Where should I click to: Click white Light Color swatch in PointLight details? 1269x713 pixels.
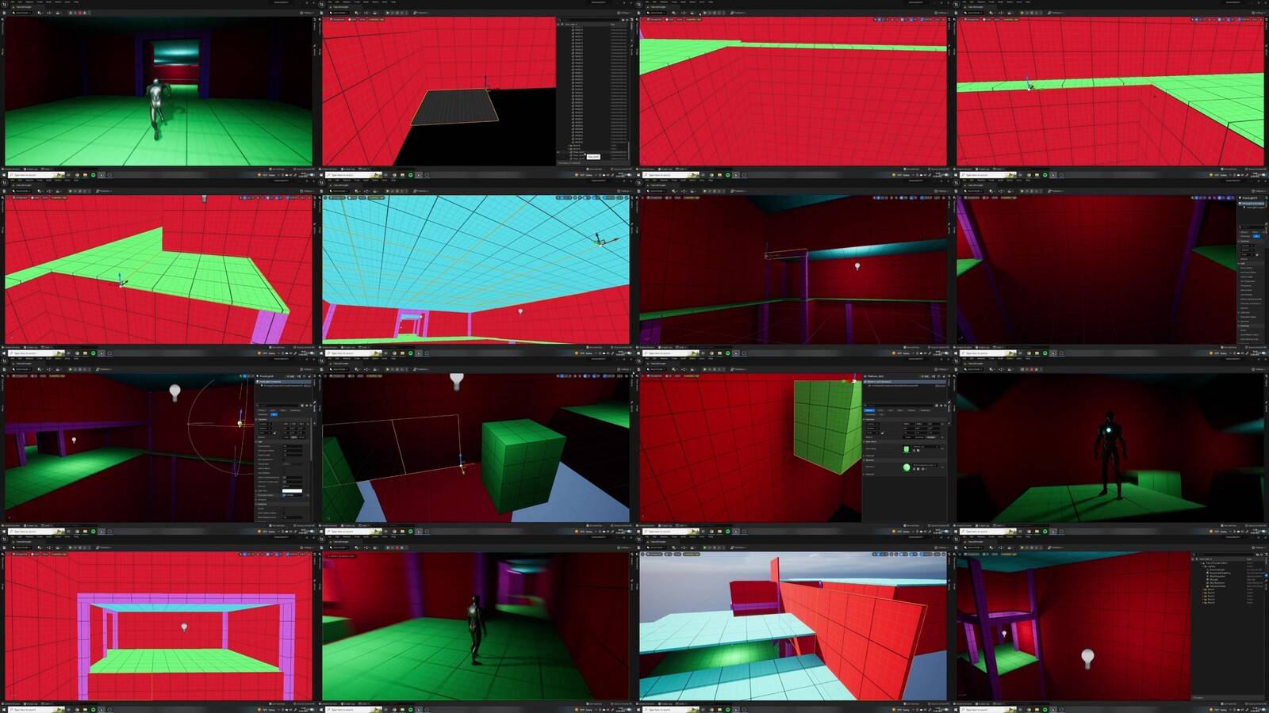coord(292,490)
